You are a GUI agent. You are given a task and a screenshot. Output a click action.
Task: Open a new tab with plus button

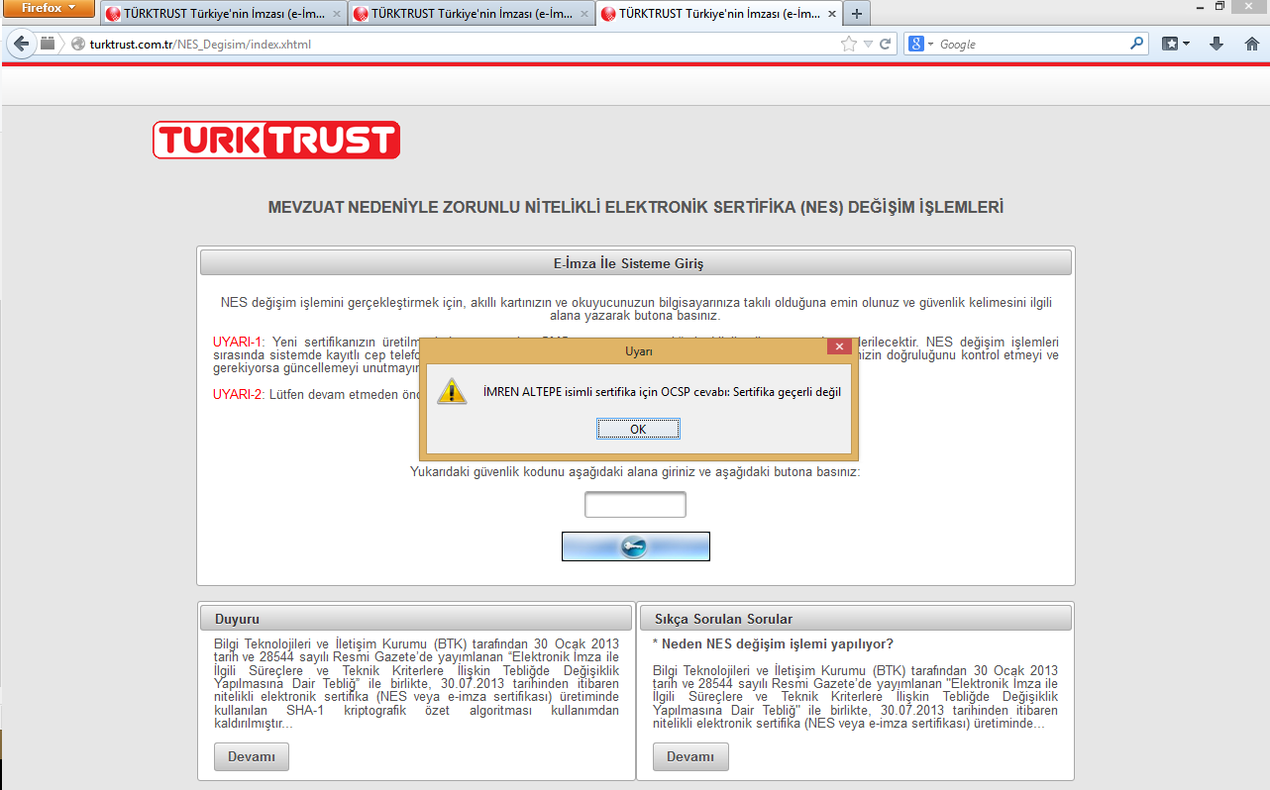[x=856, y=14]
